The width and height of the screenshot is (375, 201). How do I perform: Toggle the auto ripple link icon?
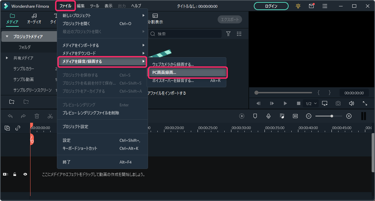coord(18,128)
